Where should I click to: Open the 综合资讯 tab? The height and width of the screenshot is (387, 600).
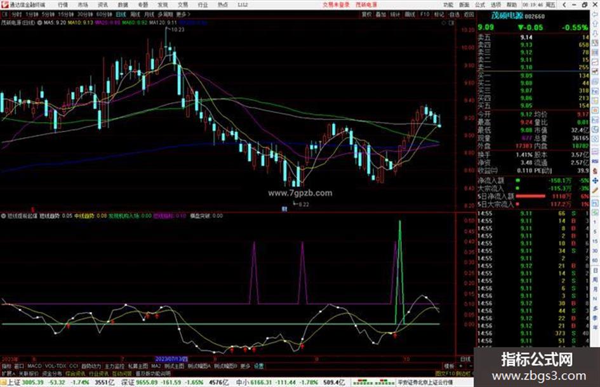pyautogui.click(x=76, y=373)
